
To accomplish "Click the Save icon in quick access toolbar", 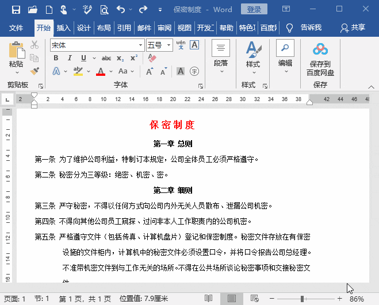I will [16, 10].
